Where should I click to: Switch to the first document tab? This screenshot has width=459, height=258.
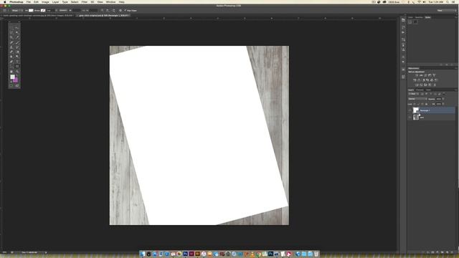point(37,15)
